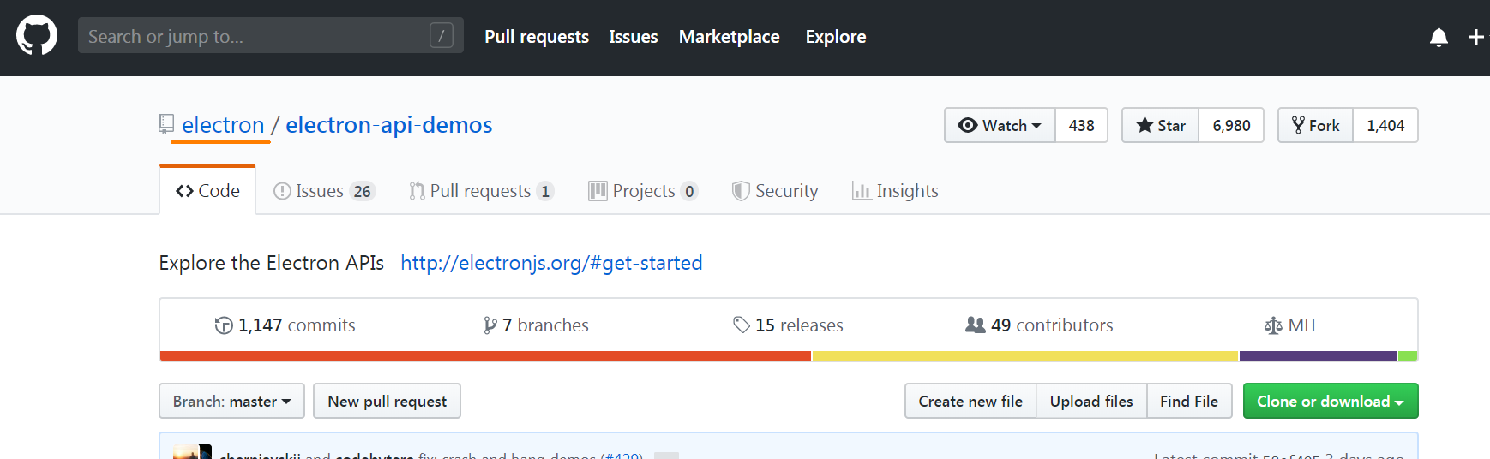Click the project board icon on Projects tab
1490x459 pixels.
tap(598, 191)
